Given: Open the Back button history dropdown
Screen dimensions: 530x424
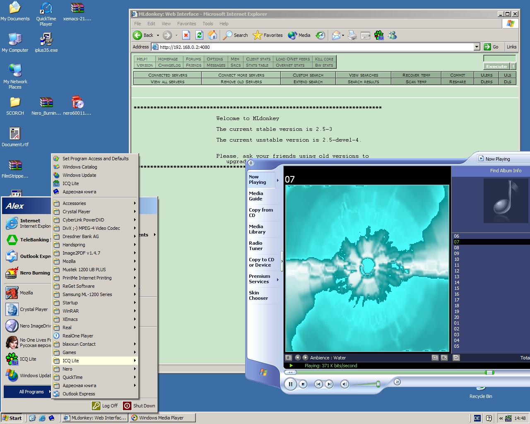Looking at the screenshot, I should point(158,35).
